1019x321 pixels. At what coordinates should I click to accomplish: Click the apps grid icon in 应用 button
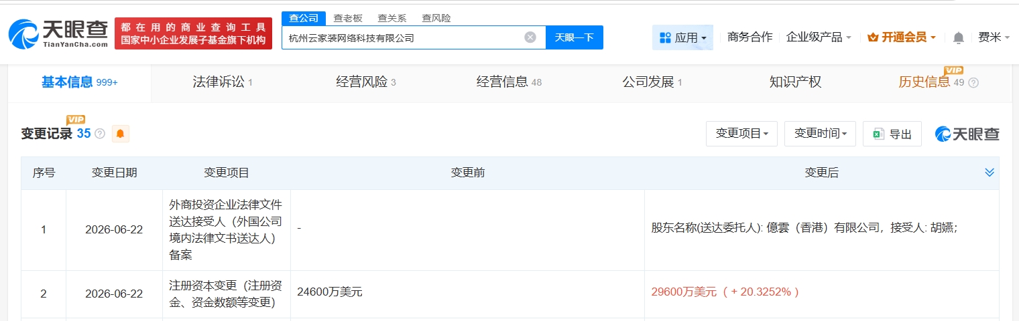(x=665, y=37)
